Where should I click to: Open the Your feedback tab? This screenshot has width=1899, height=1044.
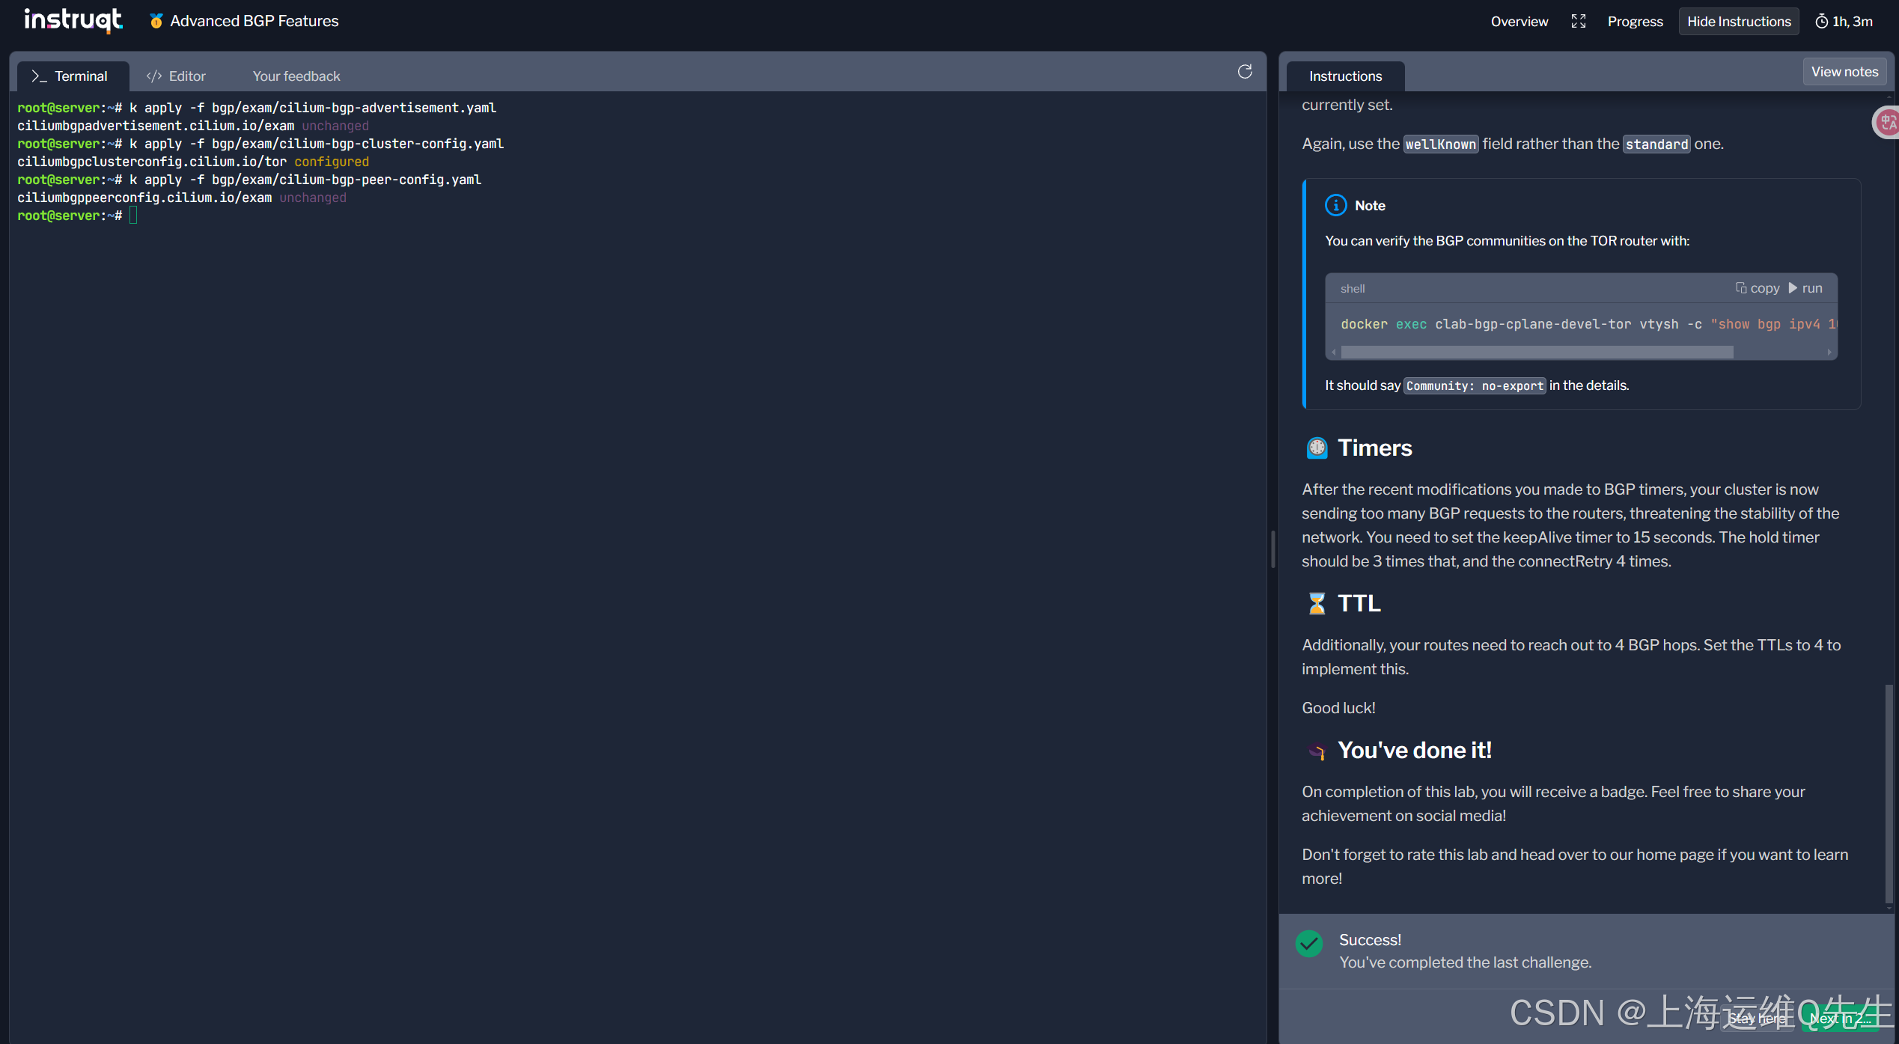tap(296, 76)
